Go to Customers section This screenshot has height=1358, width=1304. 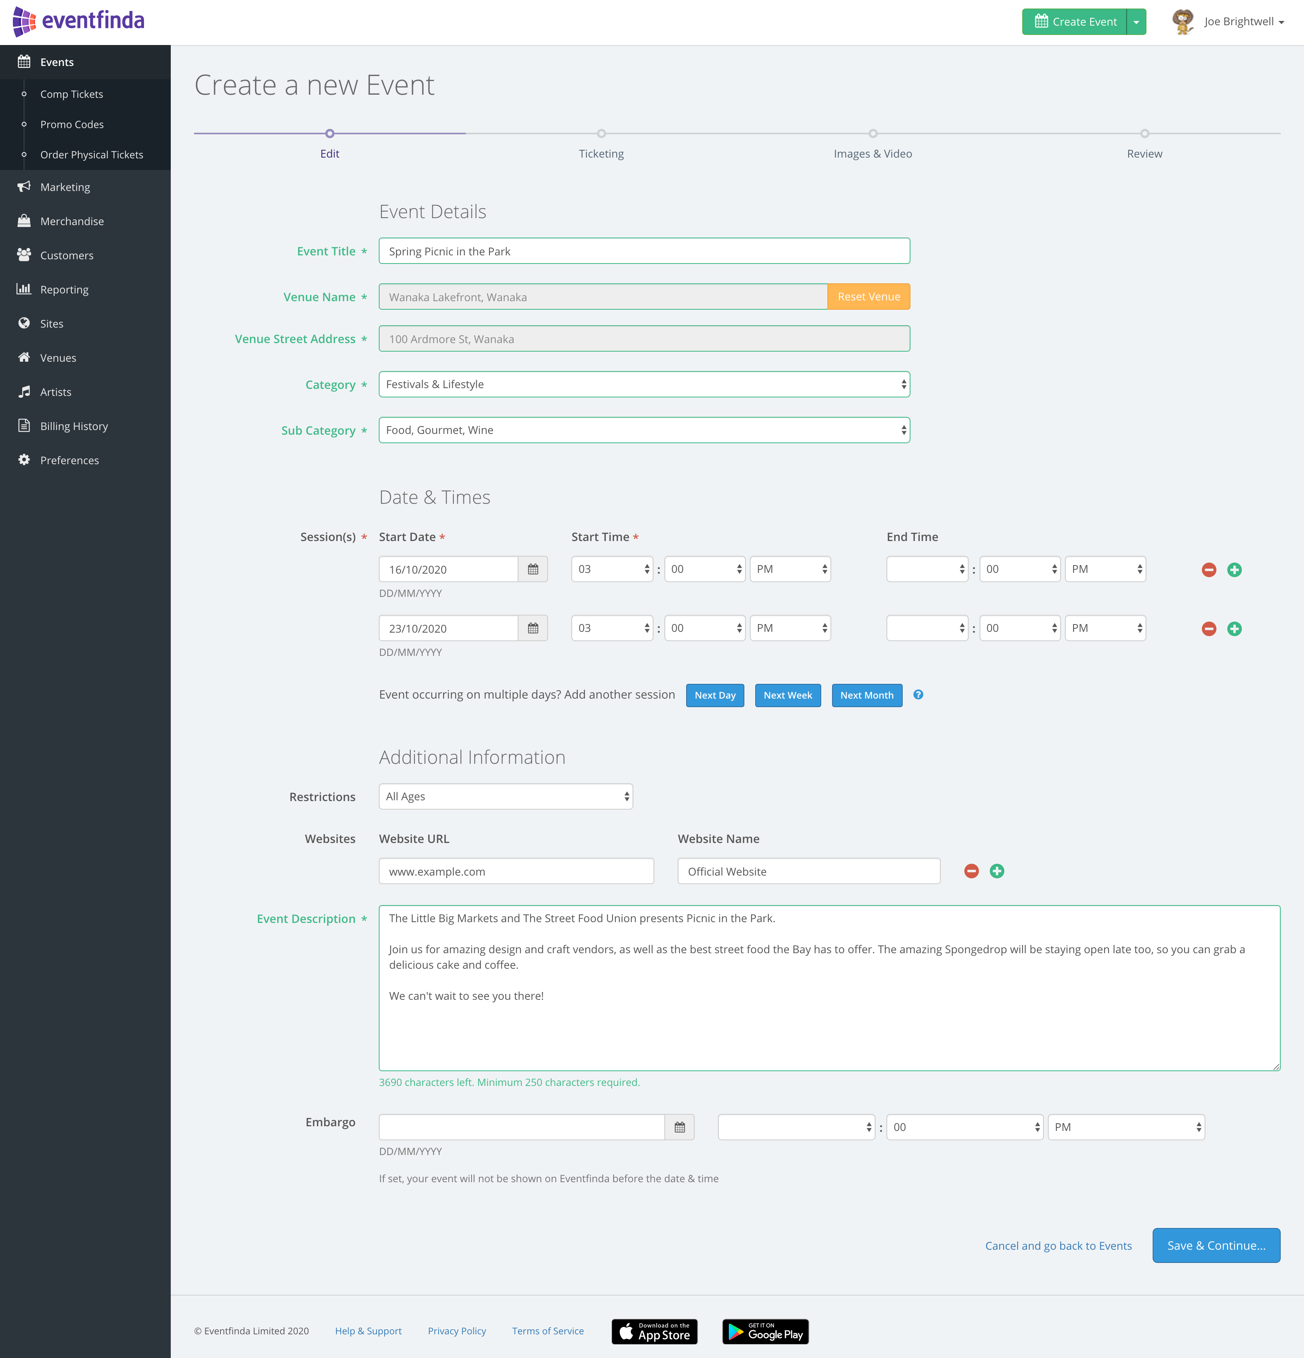click(85, 255)
